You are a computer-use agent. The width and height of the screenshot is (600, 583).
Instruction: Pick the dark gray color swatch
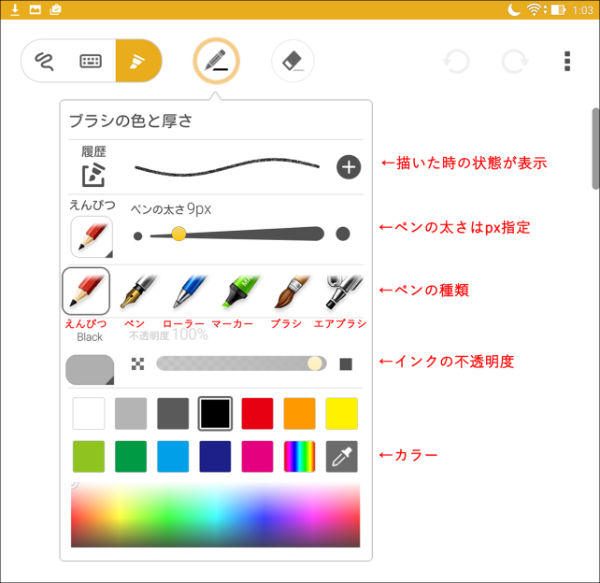pos(173,413)
